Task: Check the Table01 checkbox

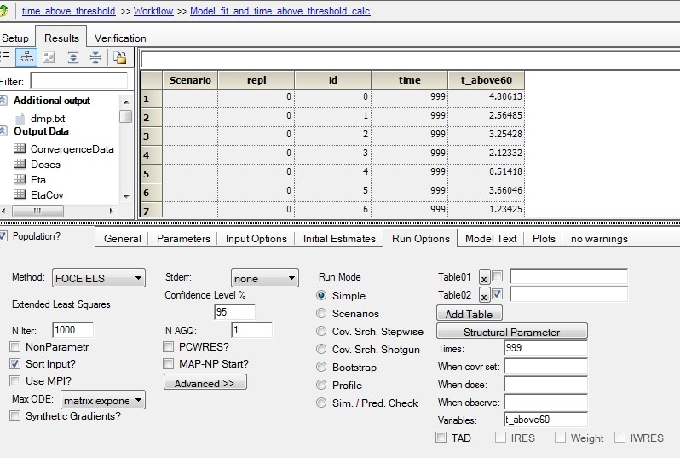Action: (x=498, y=275)
